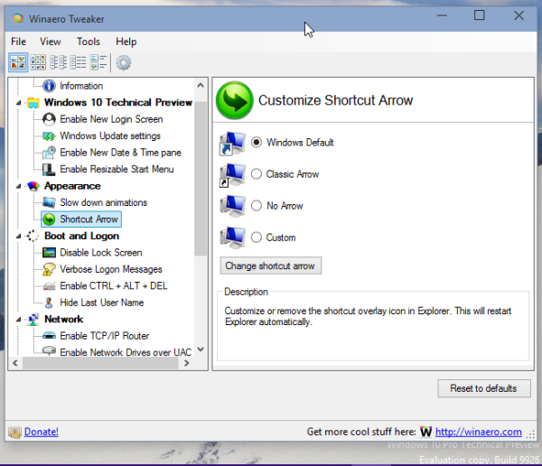The height and width of the screenshot is (466, 542).
Task: Select Enable New Login Screen item
Action: (x=111, y=119)
